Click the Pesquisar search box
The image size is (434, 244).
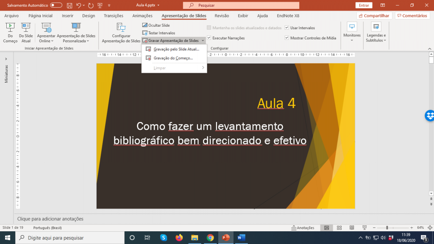pos(241,5)
